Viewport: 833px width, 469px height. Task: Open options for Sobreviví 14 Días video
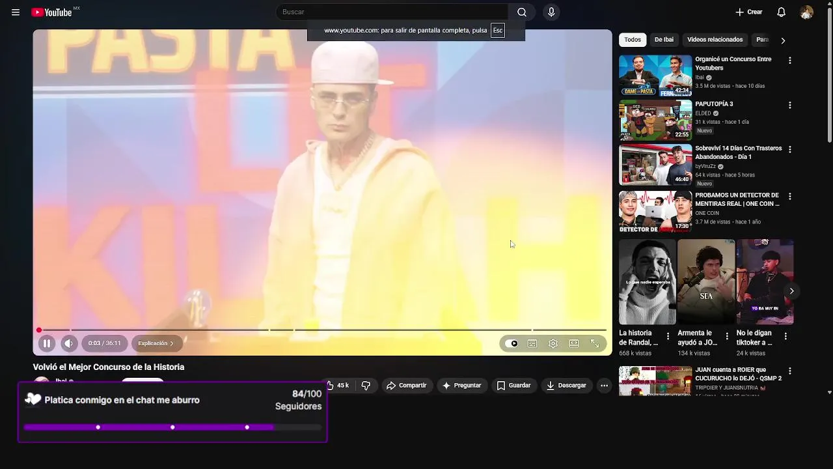click(x=790, y=149)
